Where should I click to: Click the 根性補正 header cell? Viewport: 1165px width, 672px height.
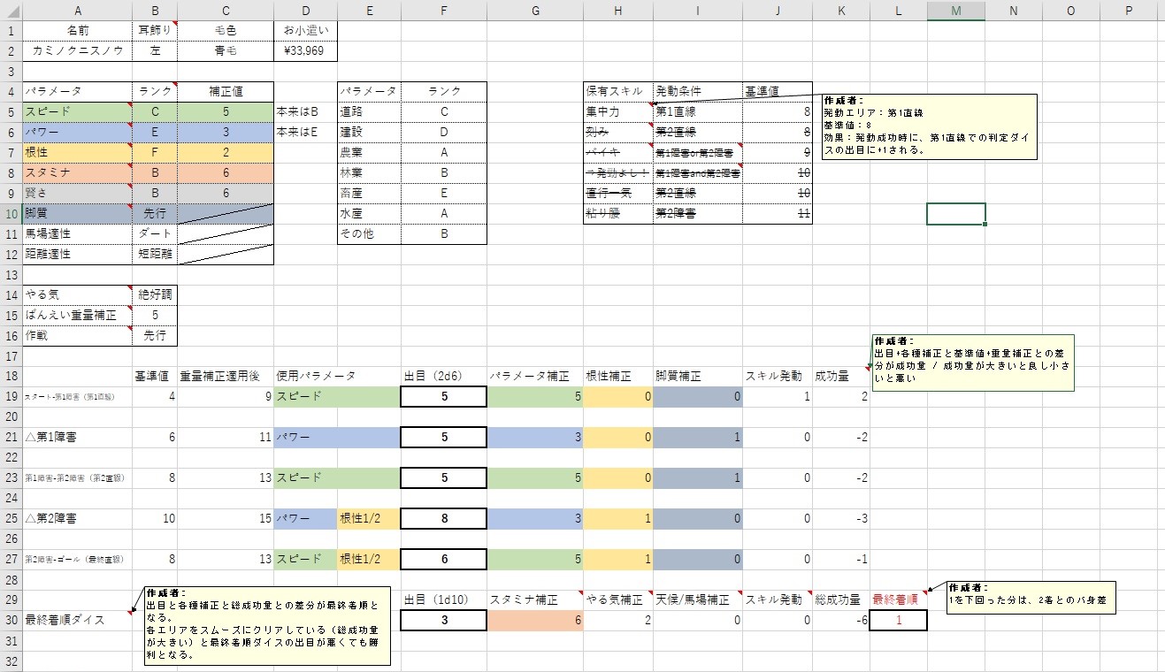pyautogui.click(x=618, y=377)
